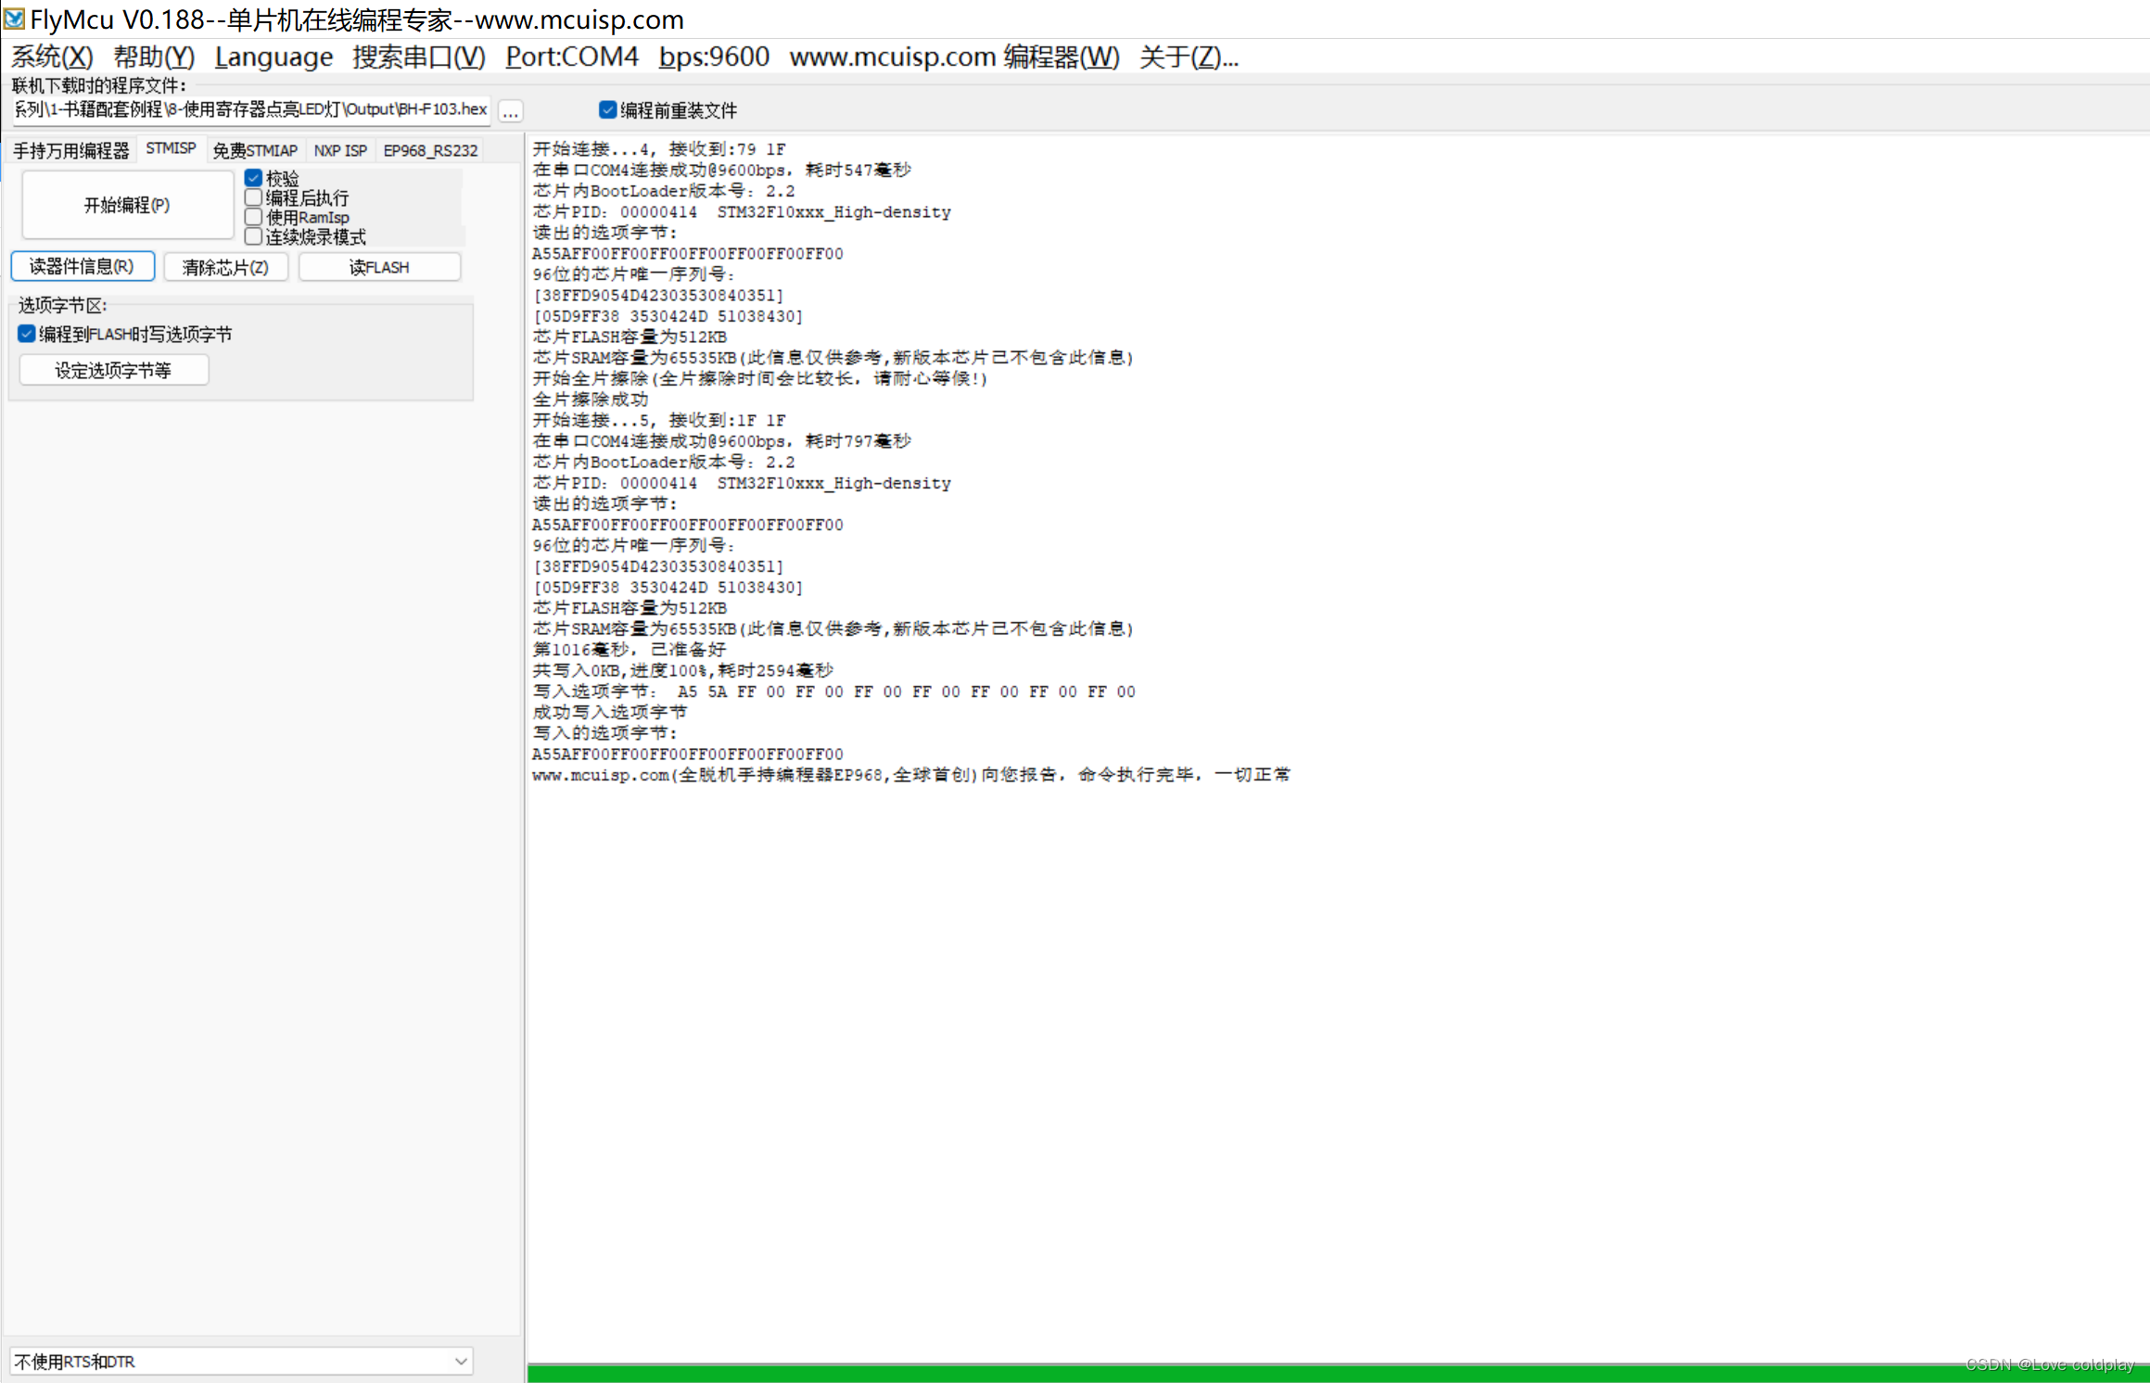Screen dimensions: 2150x1383
Task: Switch to EP968_RS232 tab
Action: (430, 150)
